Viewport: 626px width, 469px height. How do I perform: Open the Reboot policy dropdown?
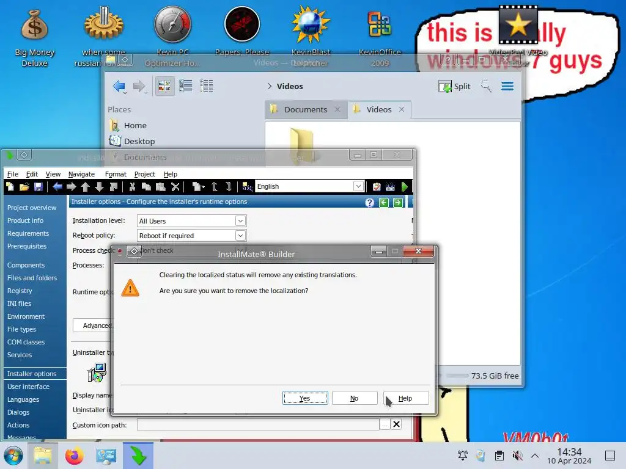click(x=240, y=236)
